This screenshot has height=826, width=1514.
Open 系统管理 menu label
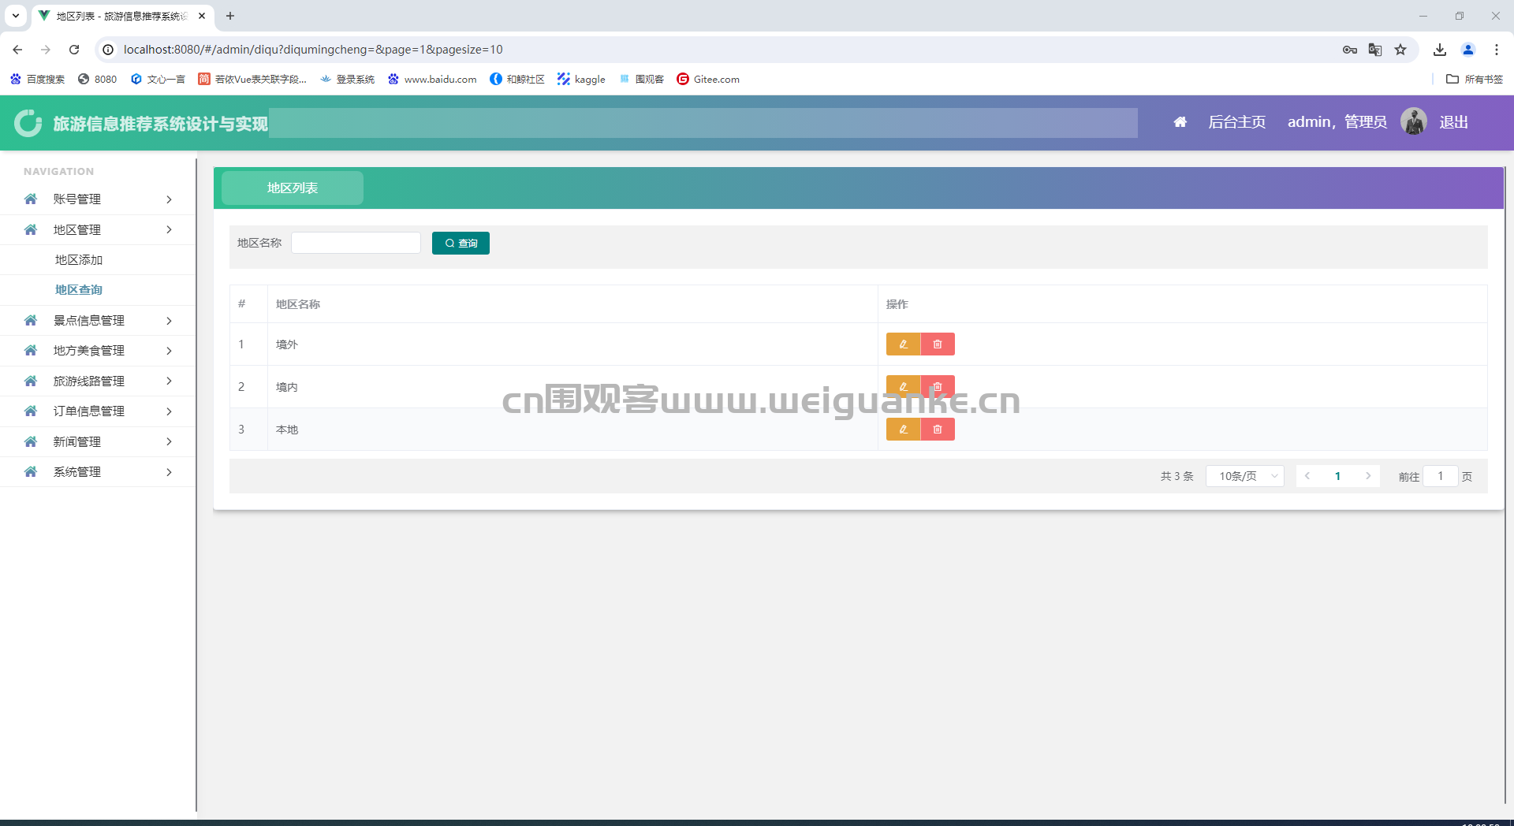[77, 472]
